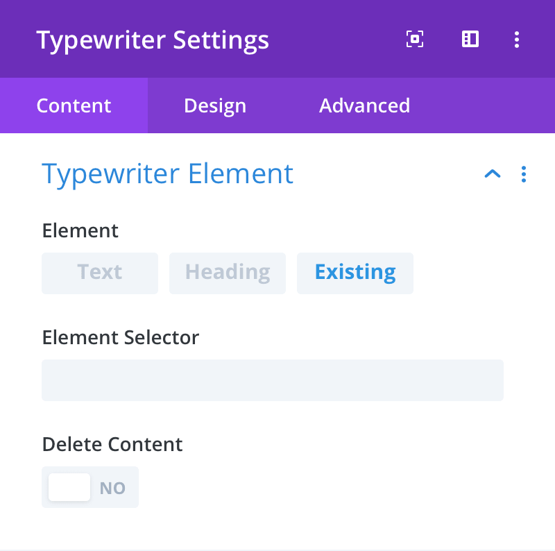The width and height of the screenshot is (555, 551).
Task: Open Typewriter Element section three-dot menu
Action: click(524, 174)
